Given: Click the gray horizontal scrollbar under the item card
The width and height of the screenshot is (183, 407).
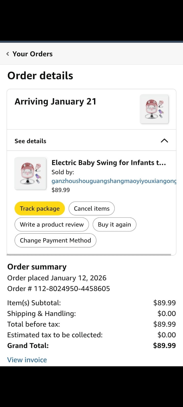Looking at the screenshot, I should [89, 254].
